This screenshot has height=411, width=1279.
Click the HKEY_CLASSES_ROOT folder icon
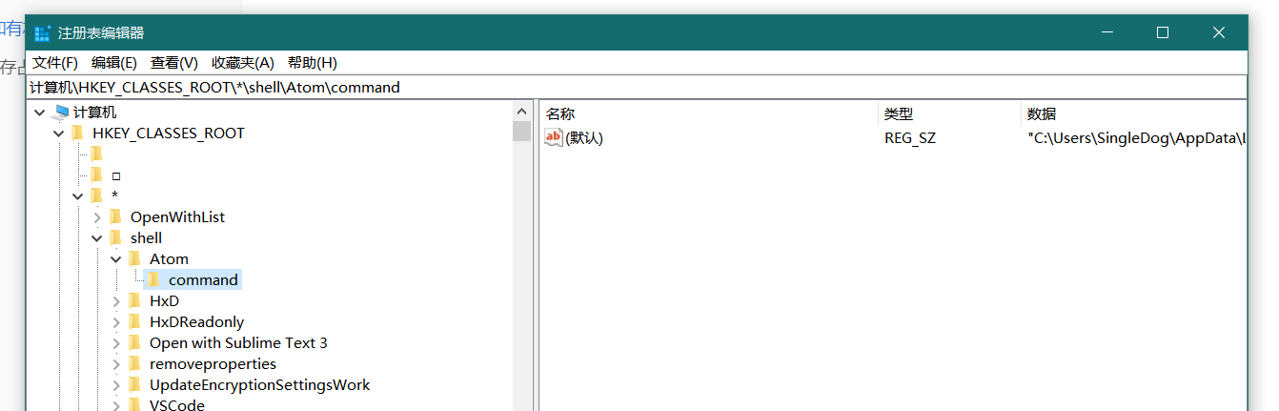[78, 134]
